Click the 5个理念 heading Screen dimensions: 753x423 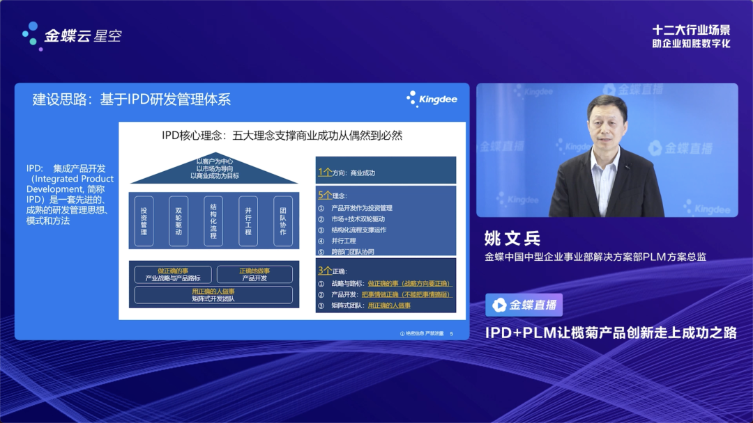pos(333,195)
